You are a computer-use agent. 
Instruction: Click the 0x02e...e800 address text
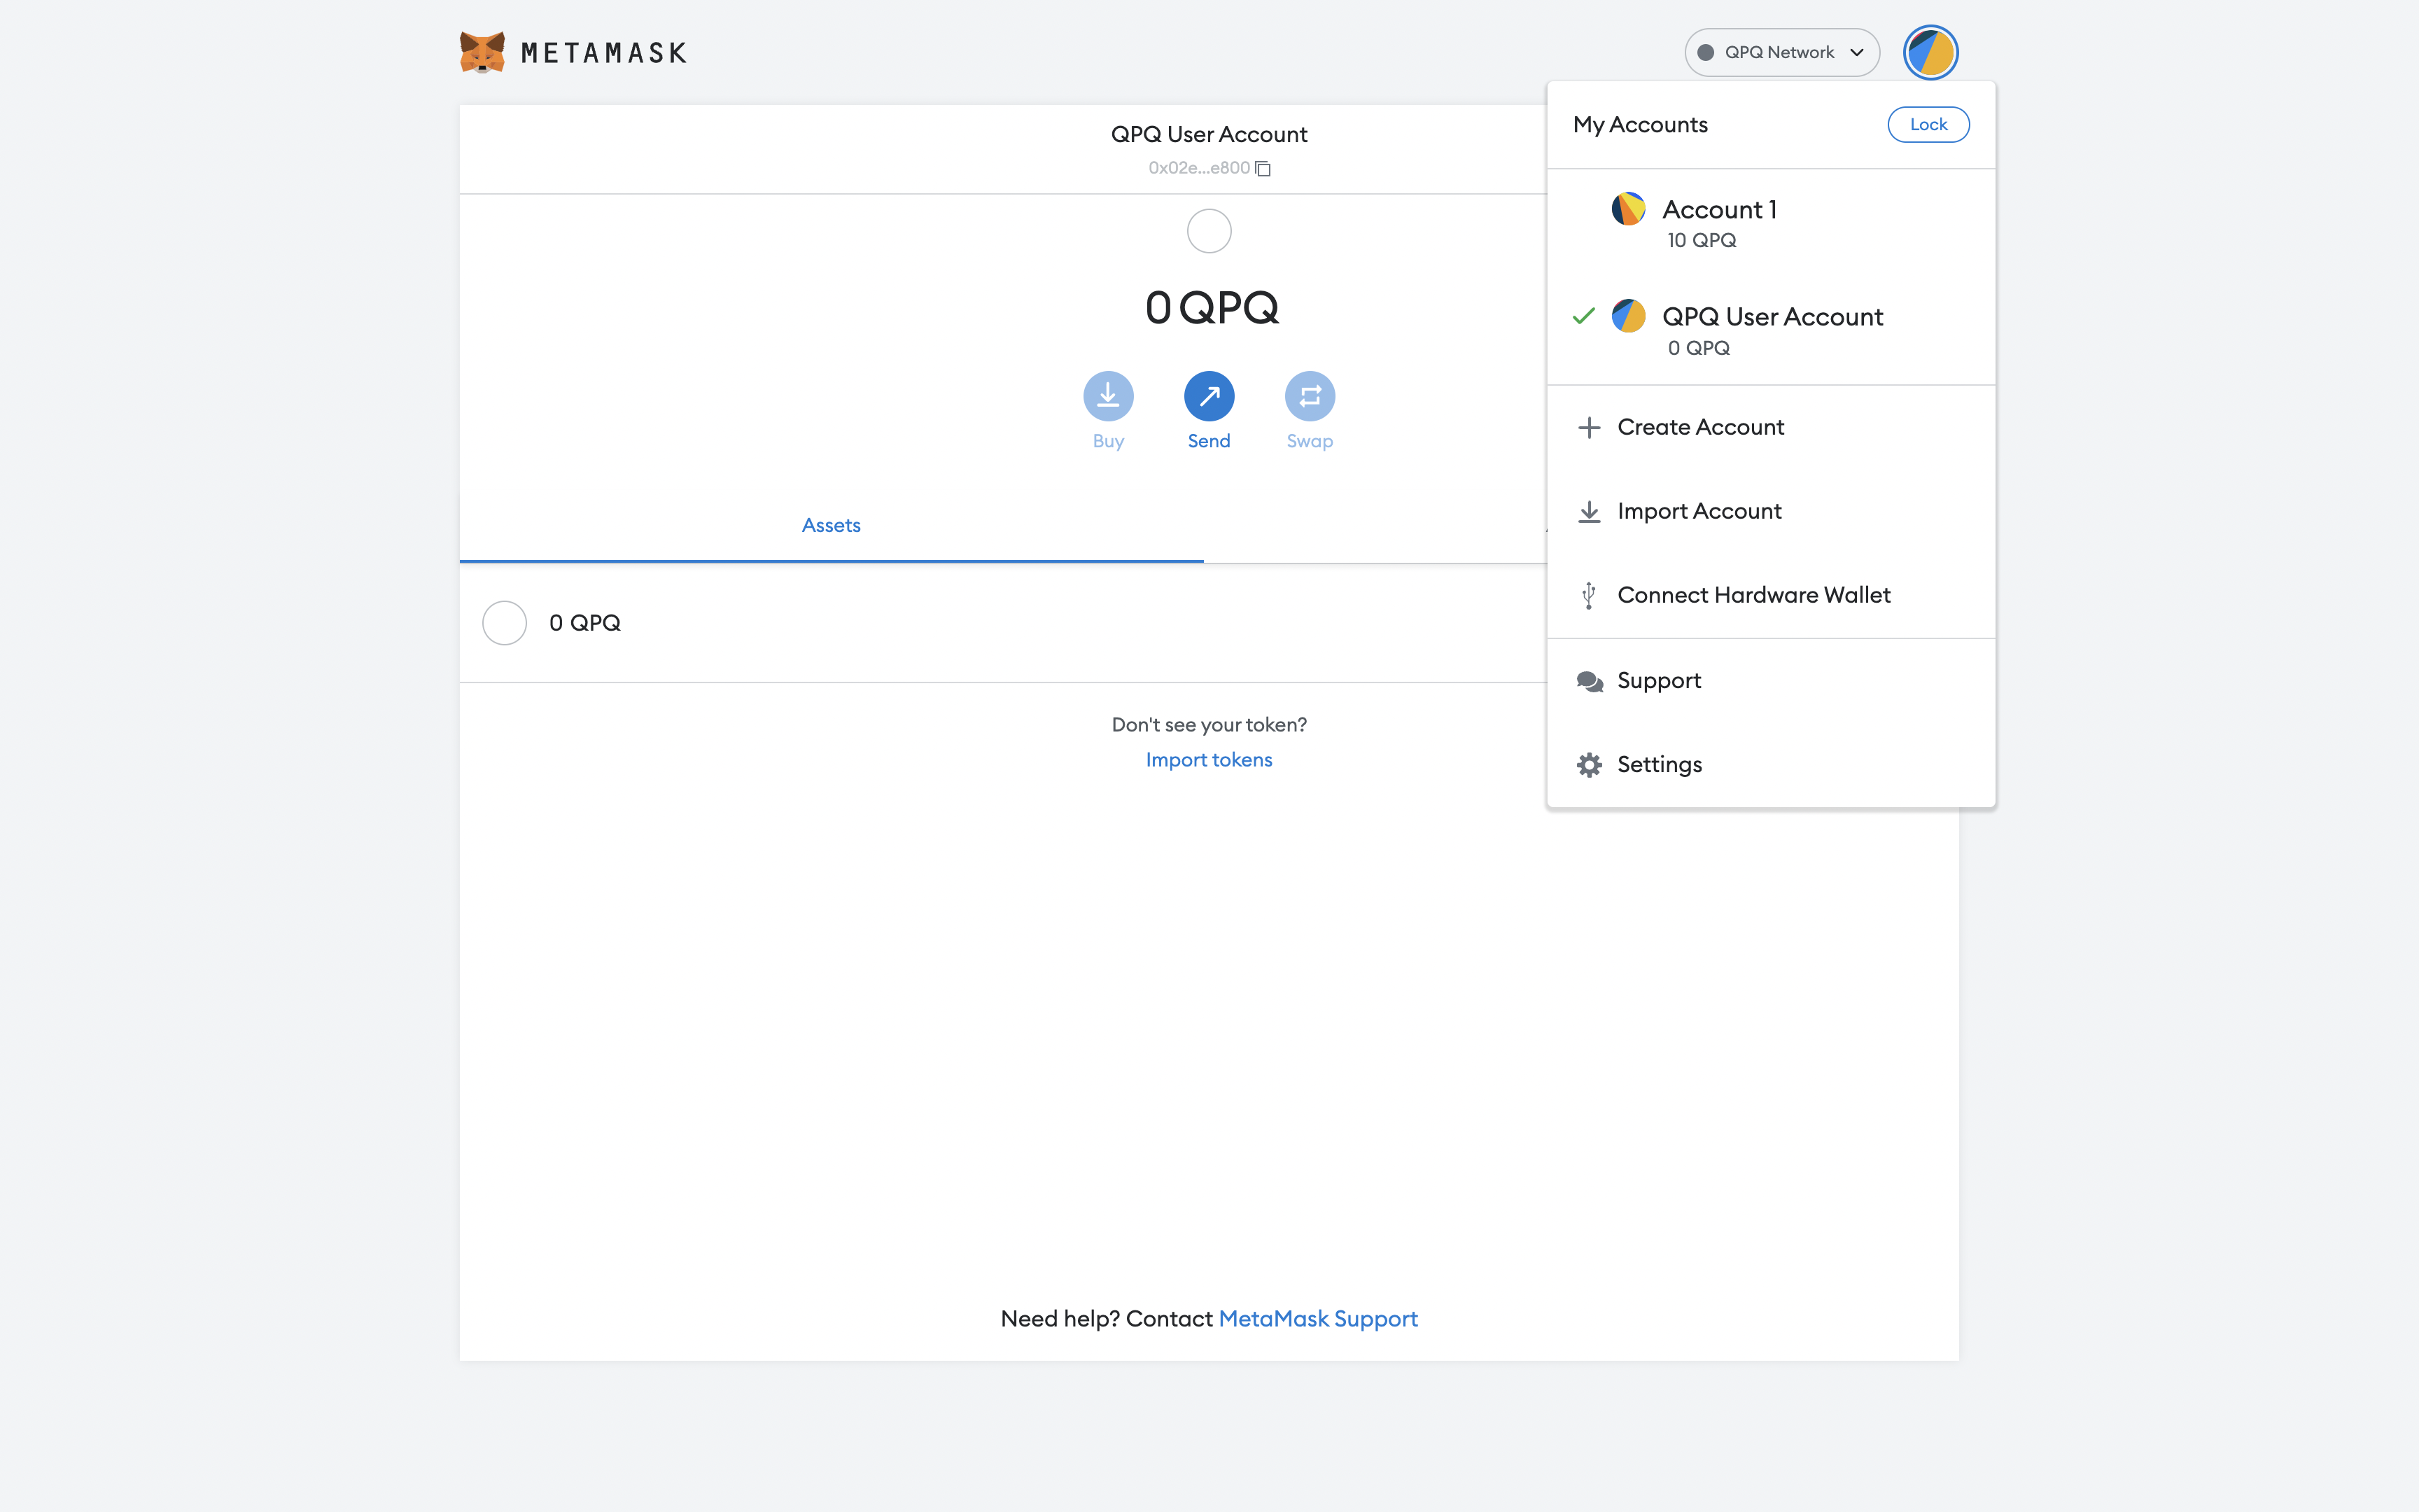click(x=1198, y=168)
